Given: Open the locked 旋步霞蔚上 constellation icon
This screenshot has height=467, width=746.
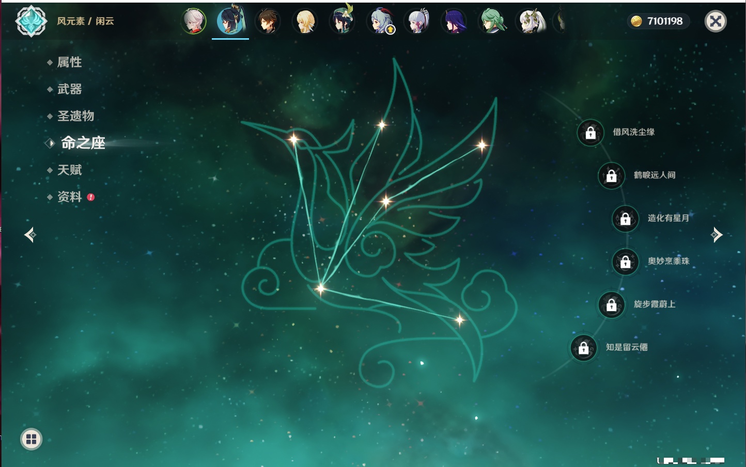Looking at the screenshot, I should (x=612, y=304).
